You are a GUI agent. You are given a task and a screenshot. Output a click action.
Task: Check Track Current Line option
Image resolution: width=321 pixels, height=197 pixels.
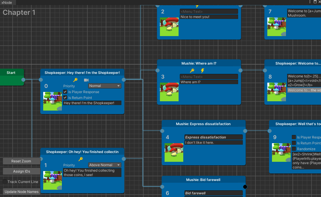5,181
